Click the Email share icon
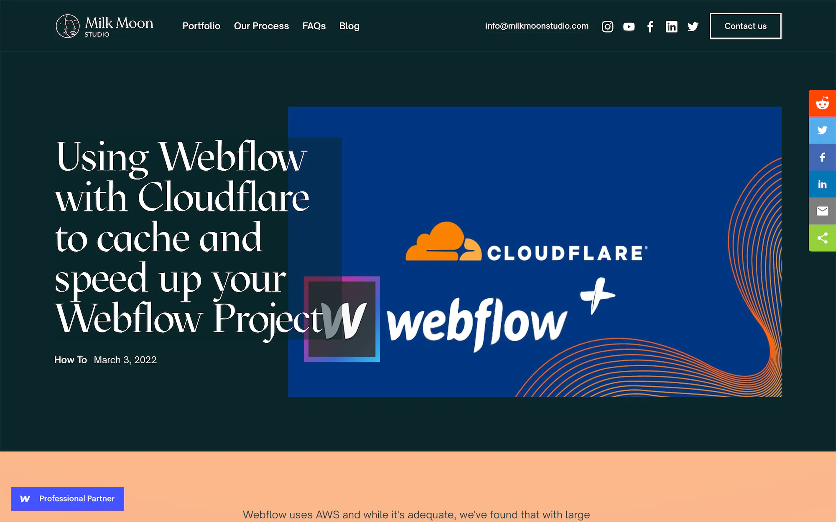Image resolution: width=836 pixels, height=522 pixels. (822, 210)
